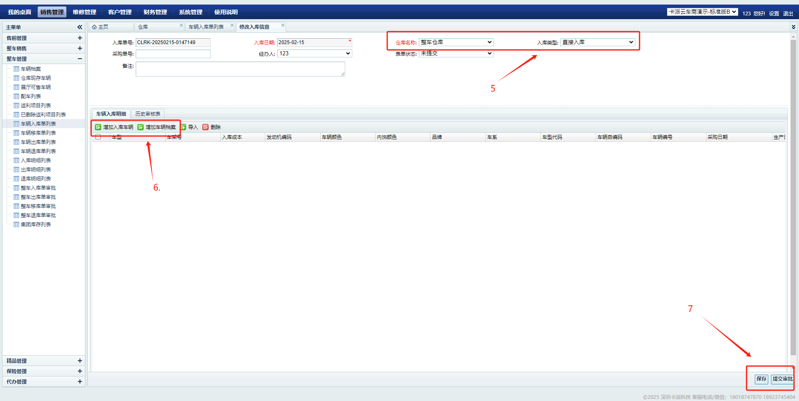Open the 仓库名称 warehouse dropdown
This screenshot has height=401, width=799.
(x=456, y=42)
